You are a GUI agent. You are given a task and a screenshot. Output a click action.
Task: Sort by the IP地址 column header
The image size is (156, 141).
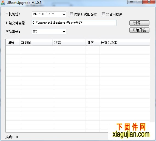coord(36,43)
